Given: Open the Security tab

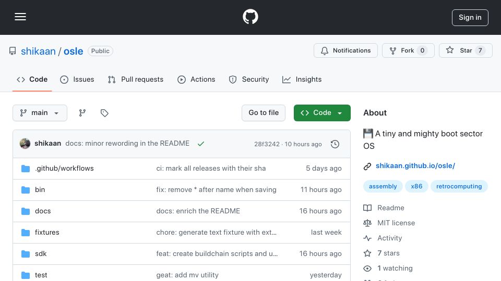Looking at the screenshot, I should (249, 79).
